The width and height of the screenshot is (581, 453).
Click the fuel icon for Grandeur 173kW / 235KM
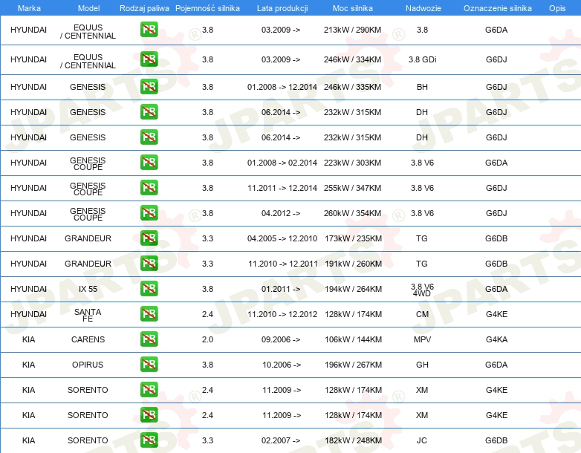pos(149,238)
